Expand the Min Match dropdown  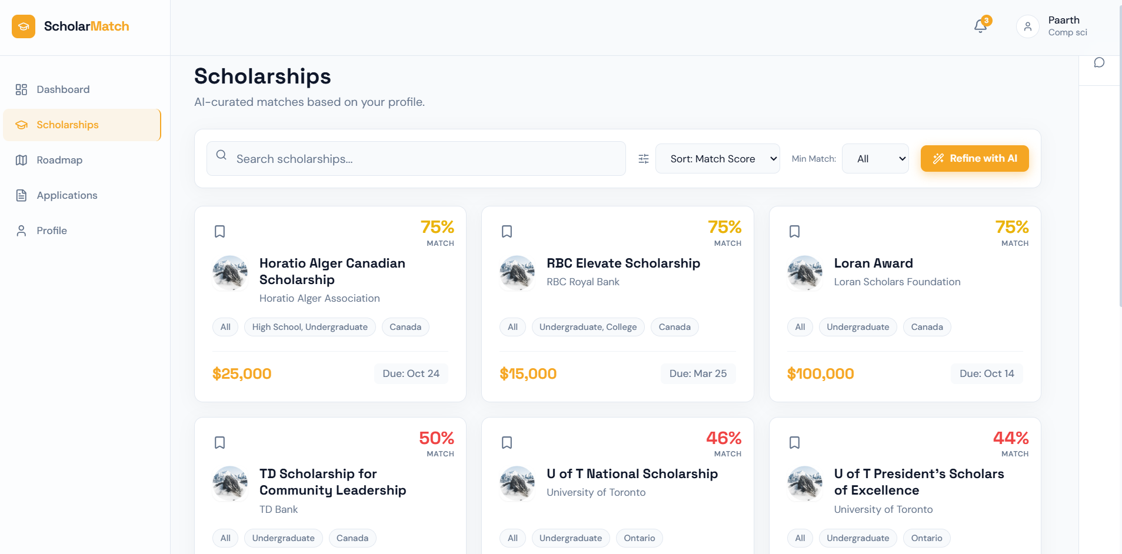tap(875, 159)
